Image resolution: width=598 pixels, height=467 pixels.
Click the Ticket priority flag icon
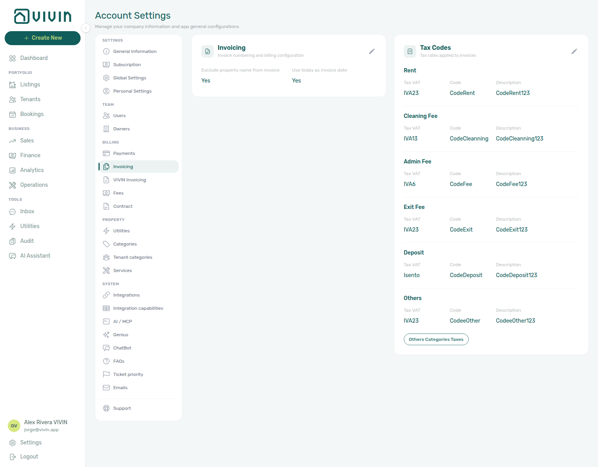click(x=106, y=374)
